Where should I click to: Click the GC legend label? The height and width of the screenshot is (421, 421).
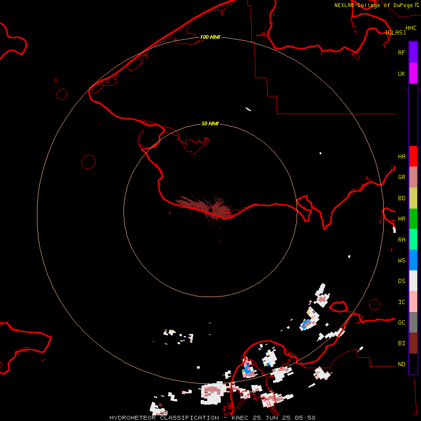tap(401, 322)
